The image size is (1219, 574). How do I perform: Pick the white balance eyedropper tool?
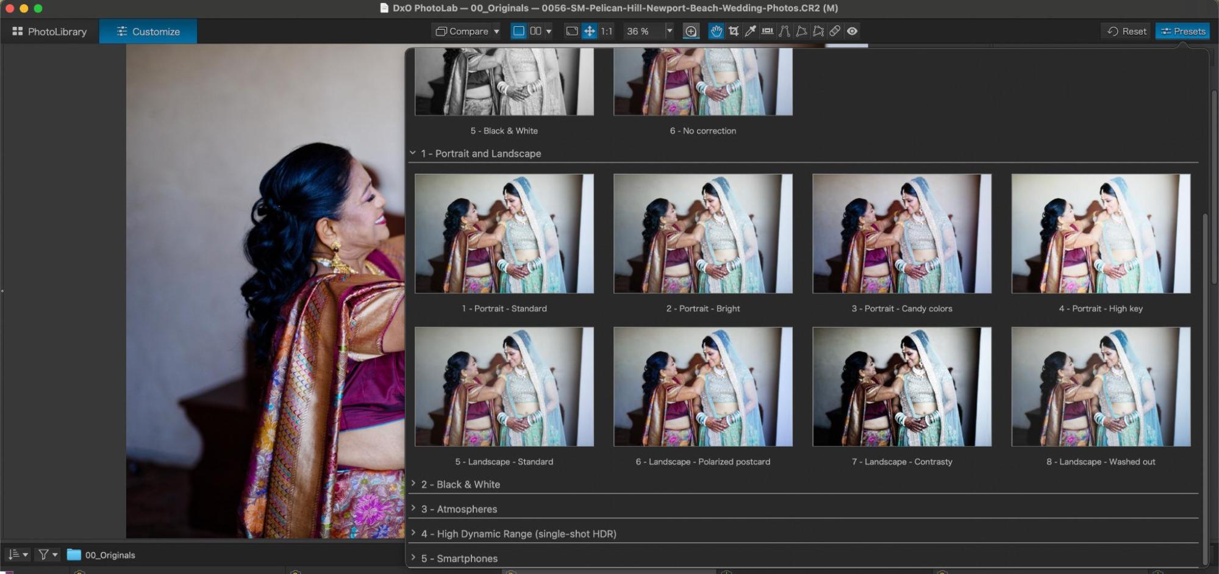coord(750,31)
